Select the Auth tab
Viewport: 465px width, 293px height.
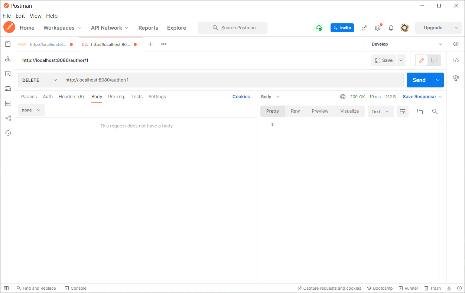tap(48, 97)
